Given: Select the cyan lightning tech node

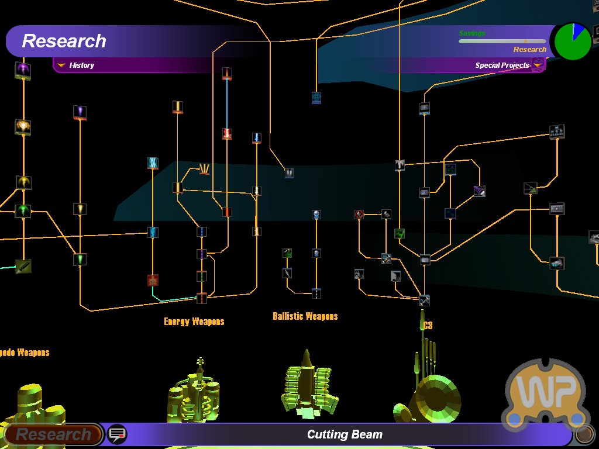Looking at the screenshot, I should click(x=153, y=163).
